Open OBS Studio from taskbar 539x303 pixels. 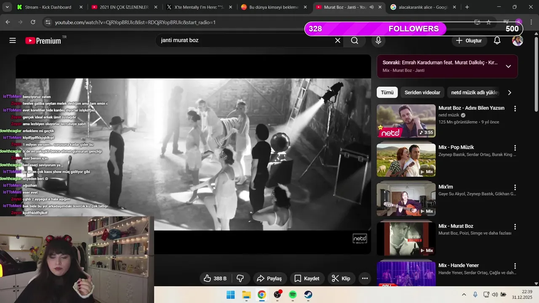278,295
